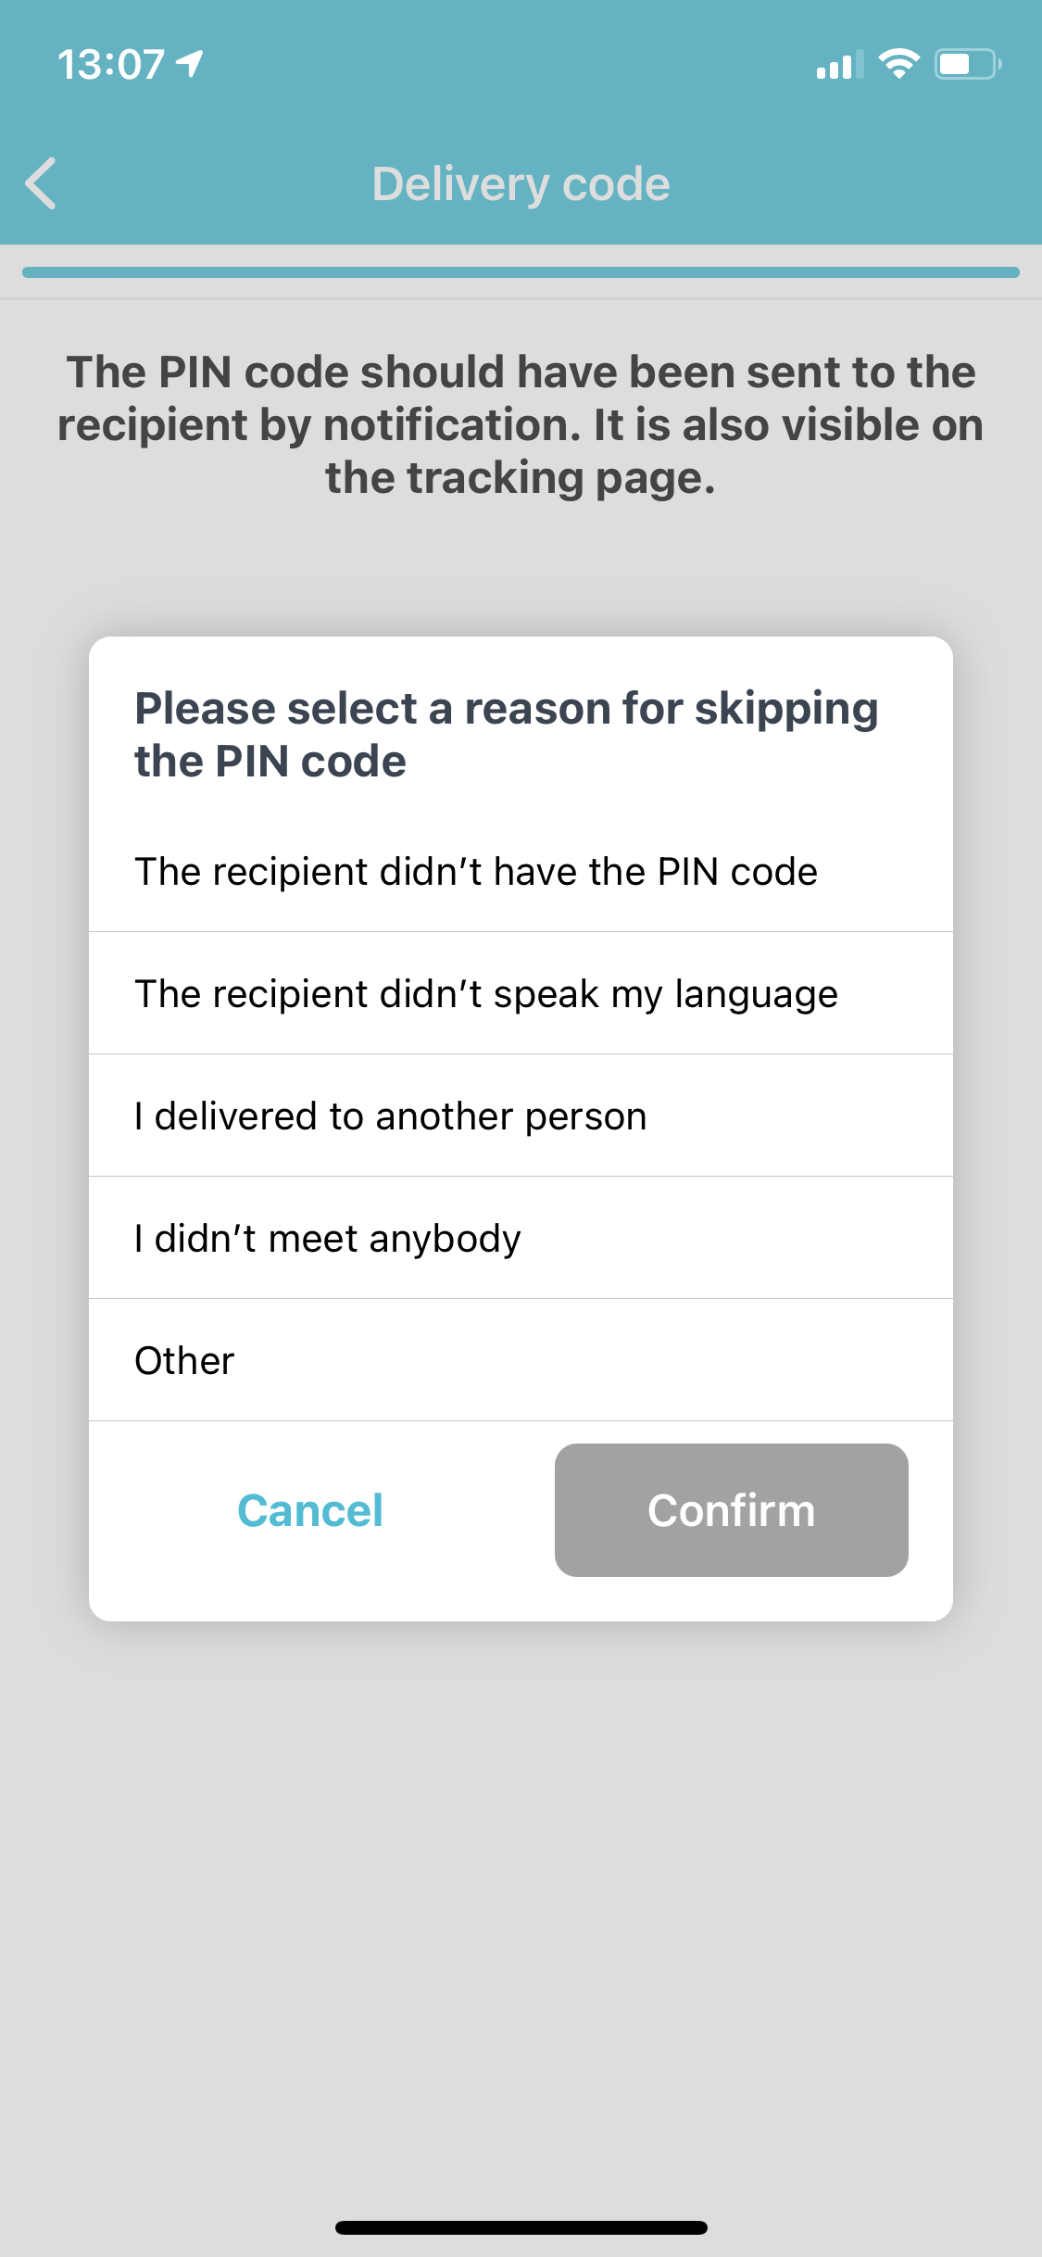Choose "I delivered to another person"

[521, 1116]
